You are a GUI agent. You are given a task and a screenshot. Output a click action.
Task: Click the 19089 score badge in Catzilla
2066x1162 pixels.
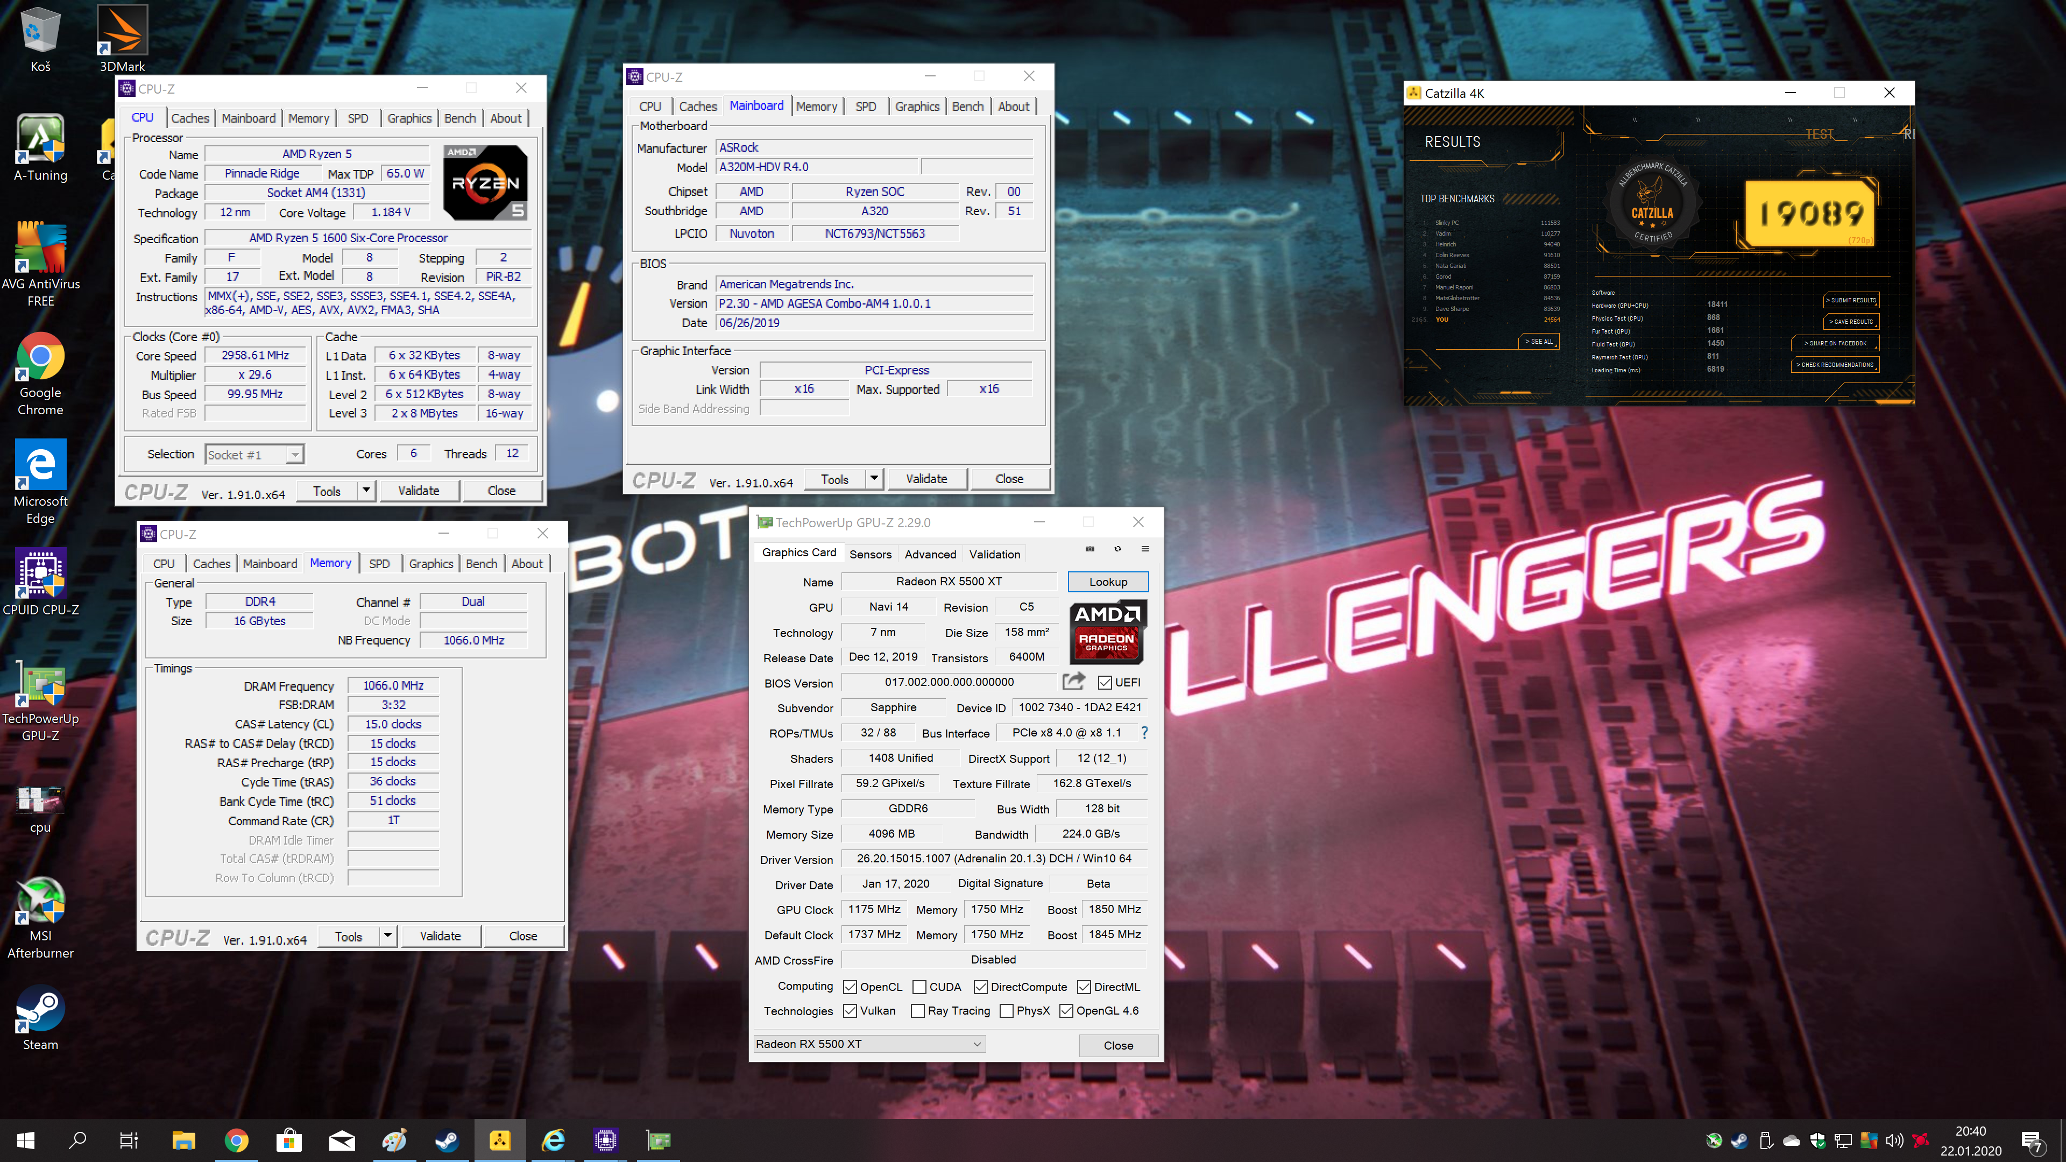[1811, 214]
